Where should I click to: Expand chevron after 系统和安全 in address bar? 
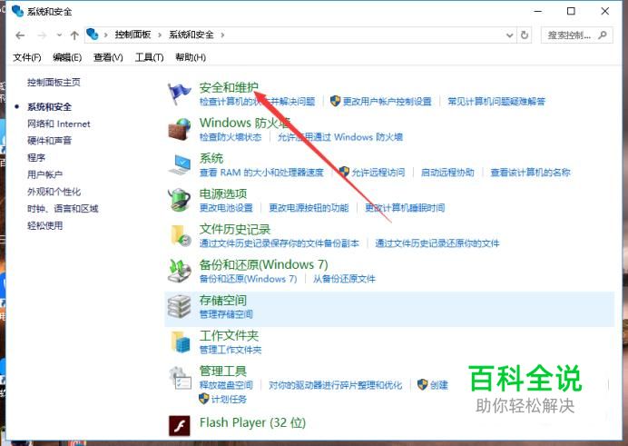click(x=222, y=35)
